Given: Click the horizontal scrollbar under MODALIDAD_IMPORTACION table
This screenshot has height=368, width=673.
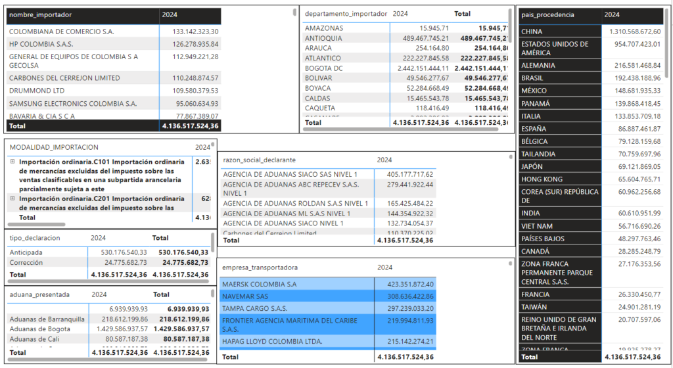Looking at the screenshot, I should (37, 224).
